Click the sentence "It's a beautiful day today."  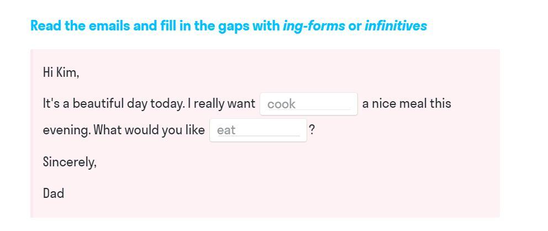click(x=114, y=104)
